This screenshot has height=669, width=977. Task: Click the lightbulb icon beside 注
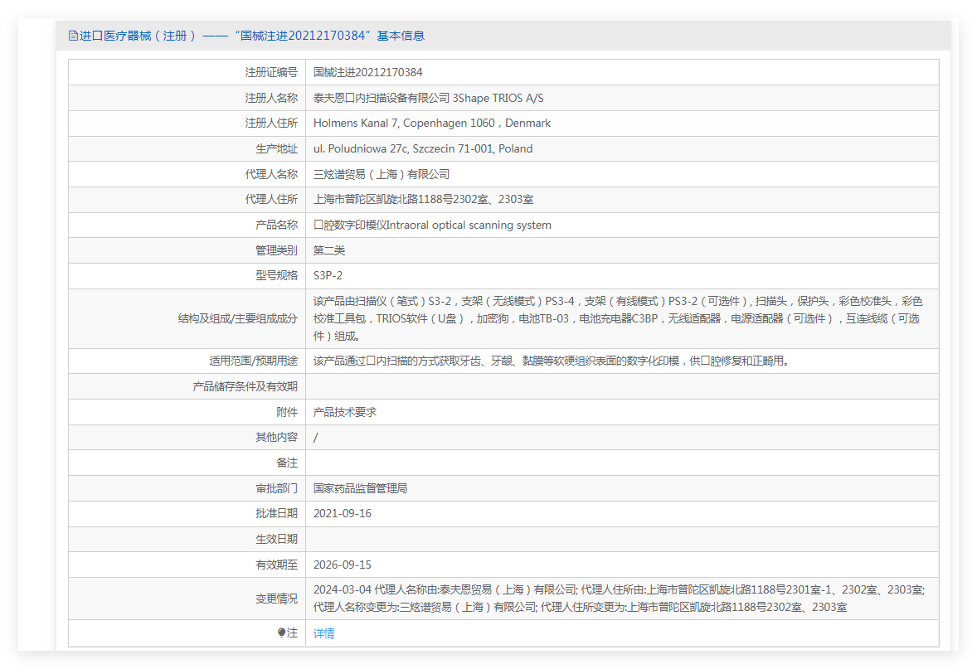[x=282, y=633]
